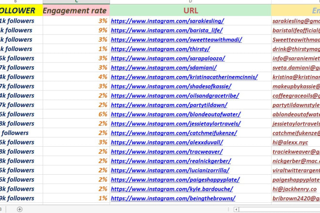
Task: Open the shadesofkassie Instagram link
Action: click(x=171, y=87)
